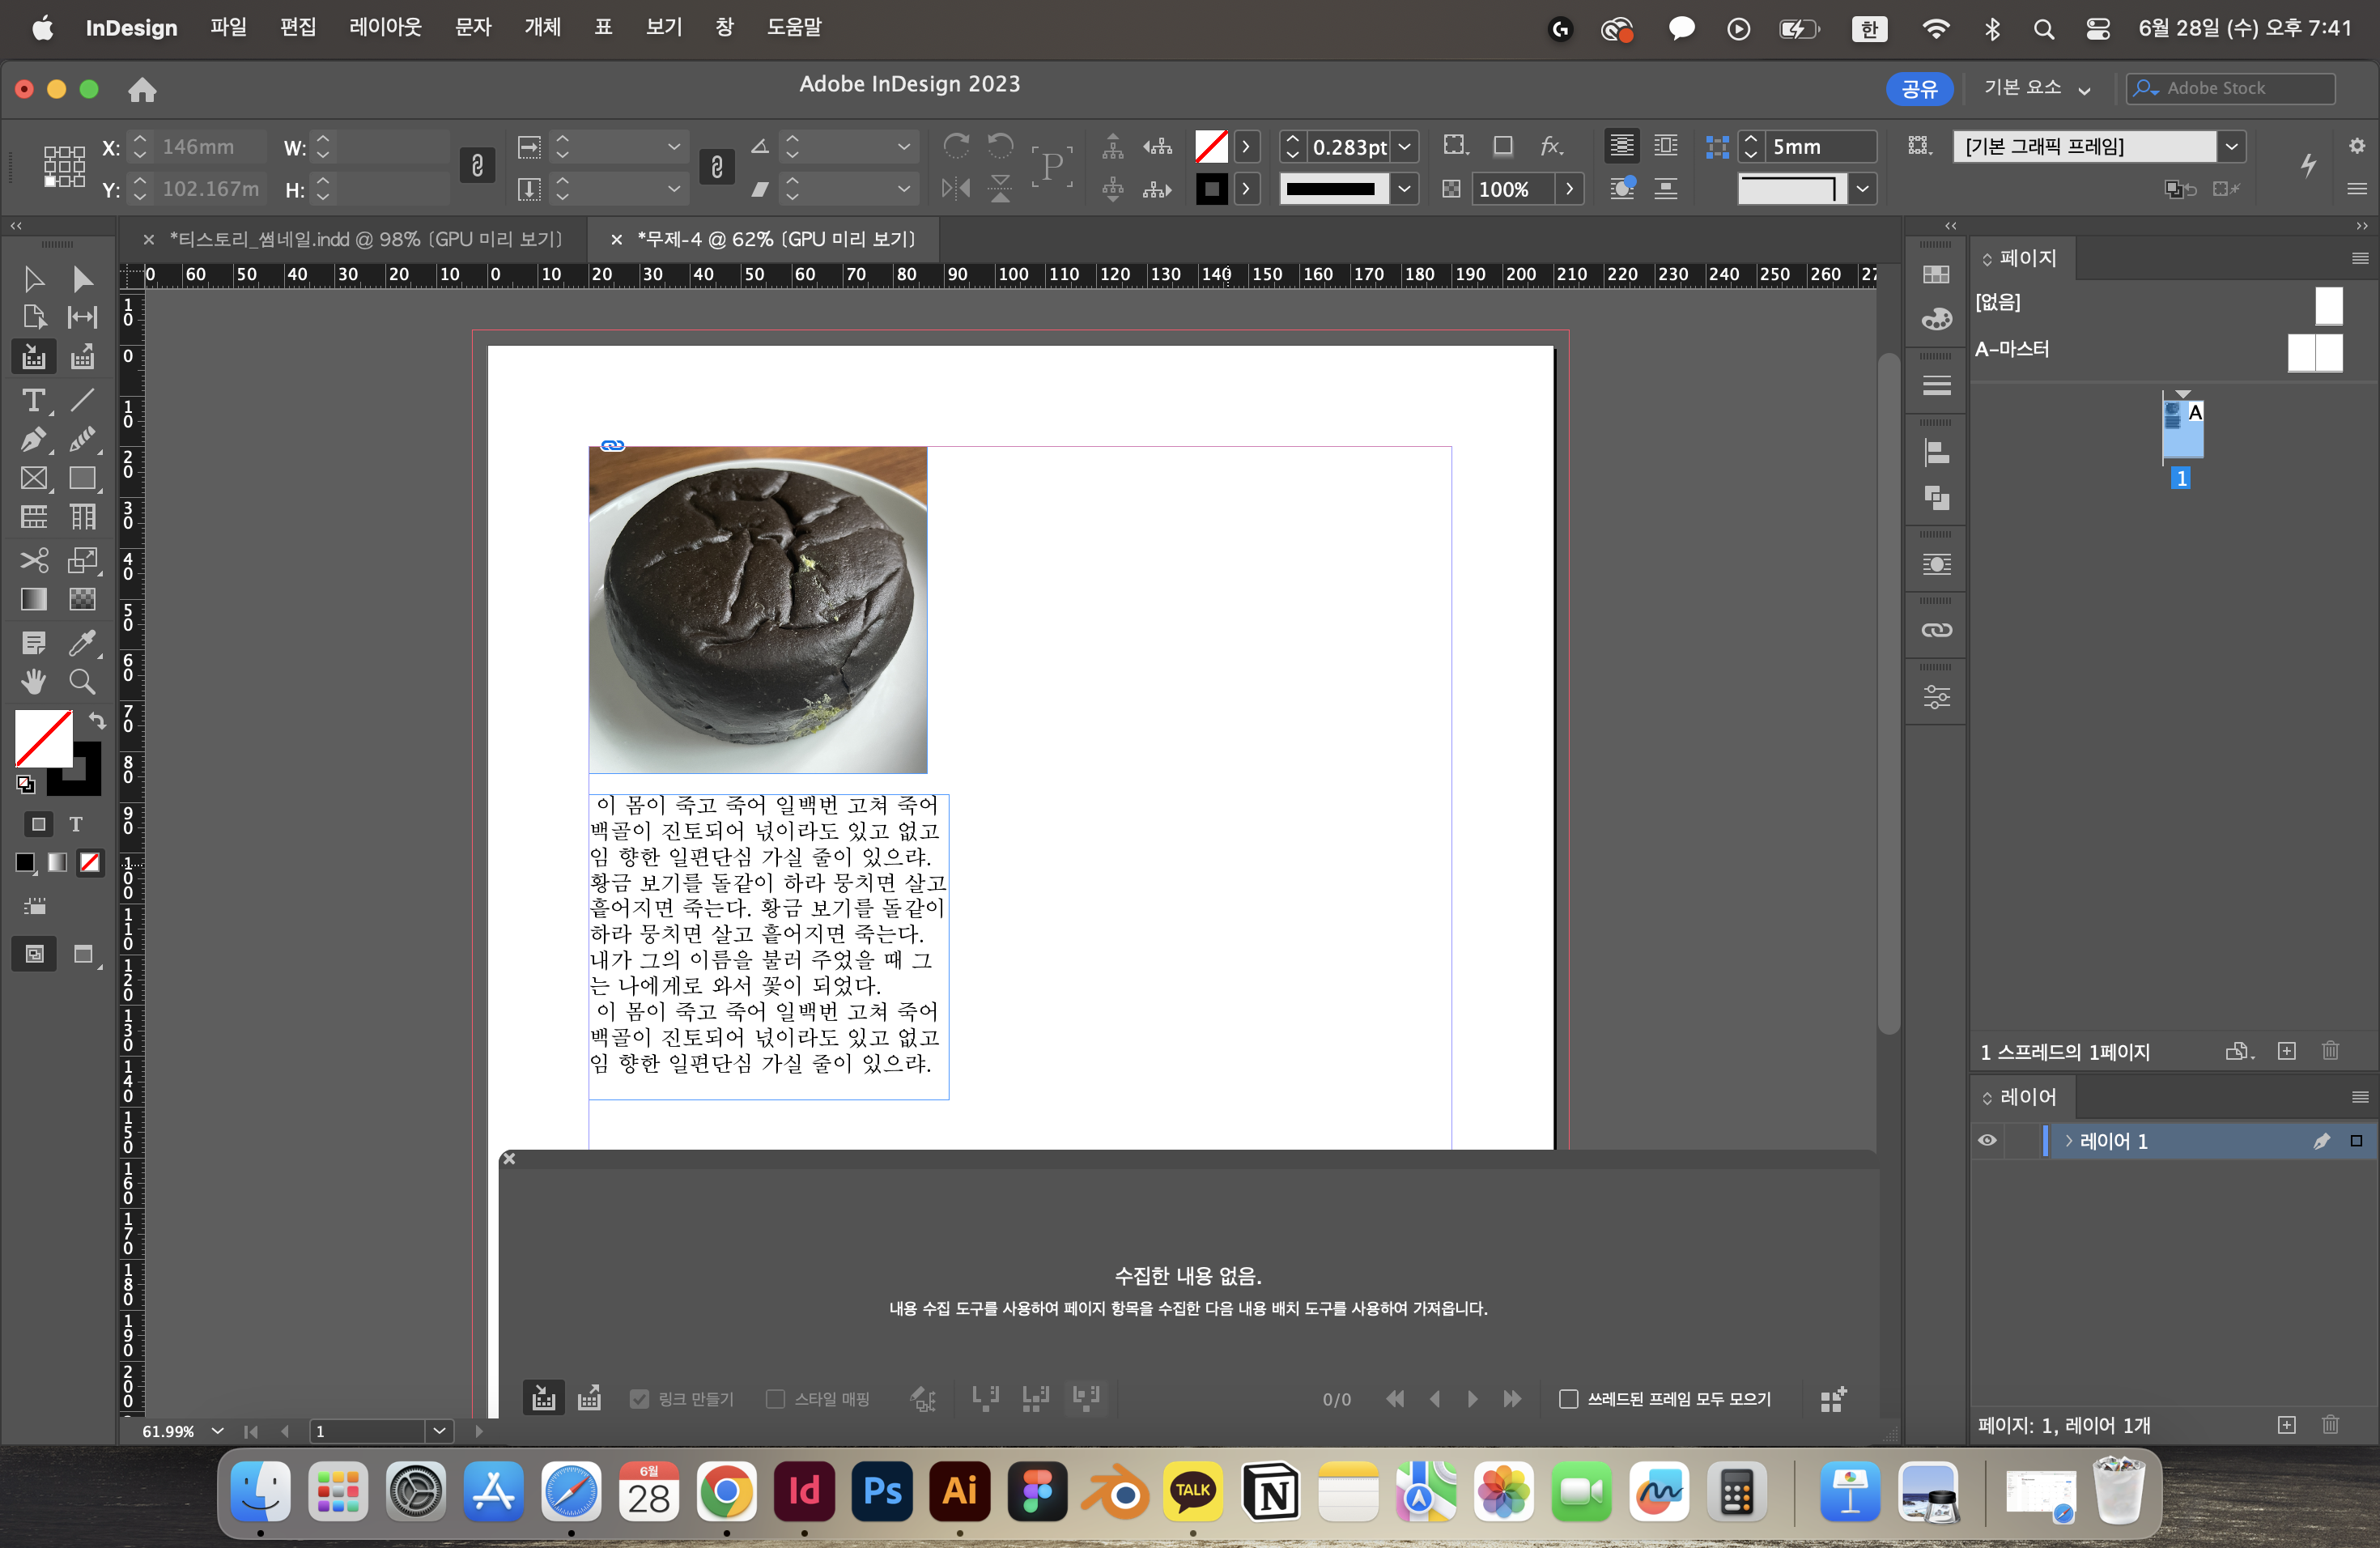The height and width of the screenshot is (1548, 2380).
Task: Switch to 티스토리_썸네일.indd document tab
Action: pos(365,239)
